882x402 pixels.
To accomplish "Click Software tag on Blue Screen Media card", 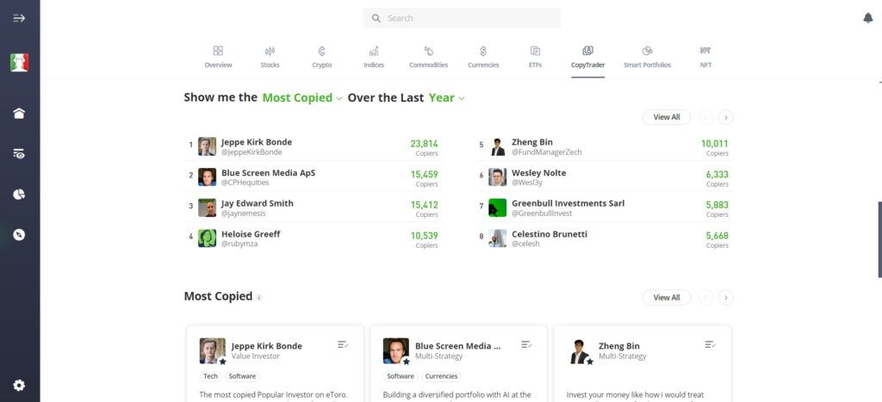I will 401,376.
